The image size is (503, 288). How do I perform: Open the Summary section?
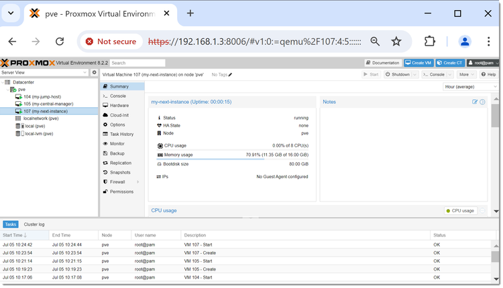122,86
